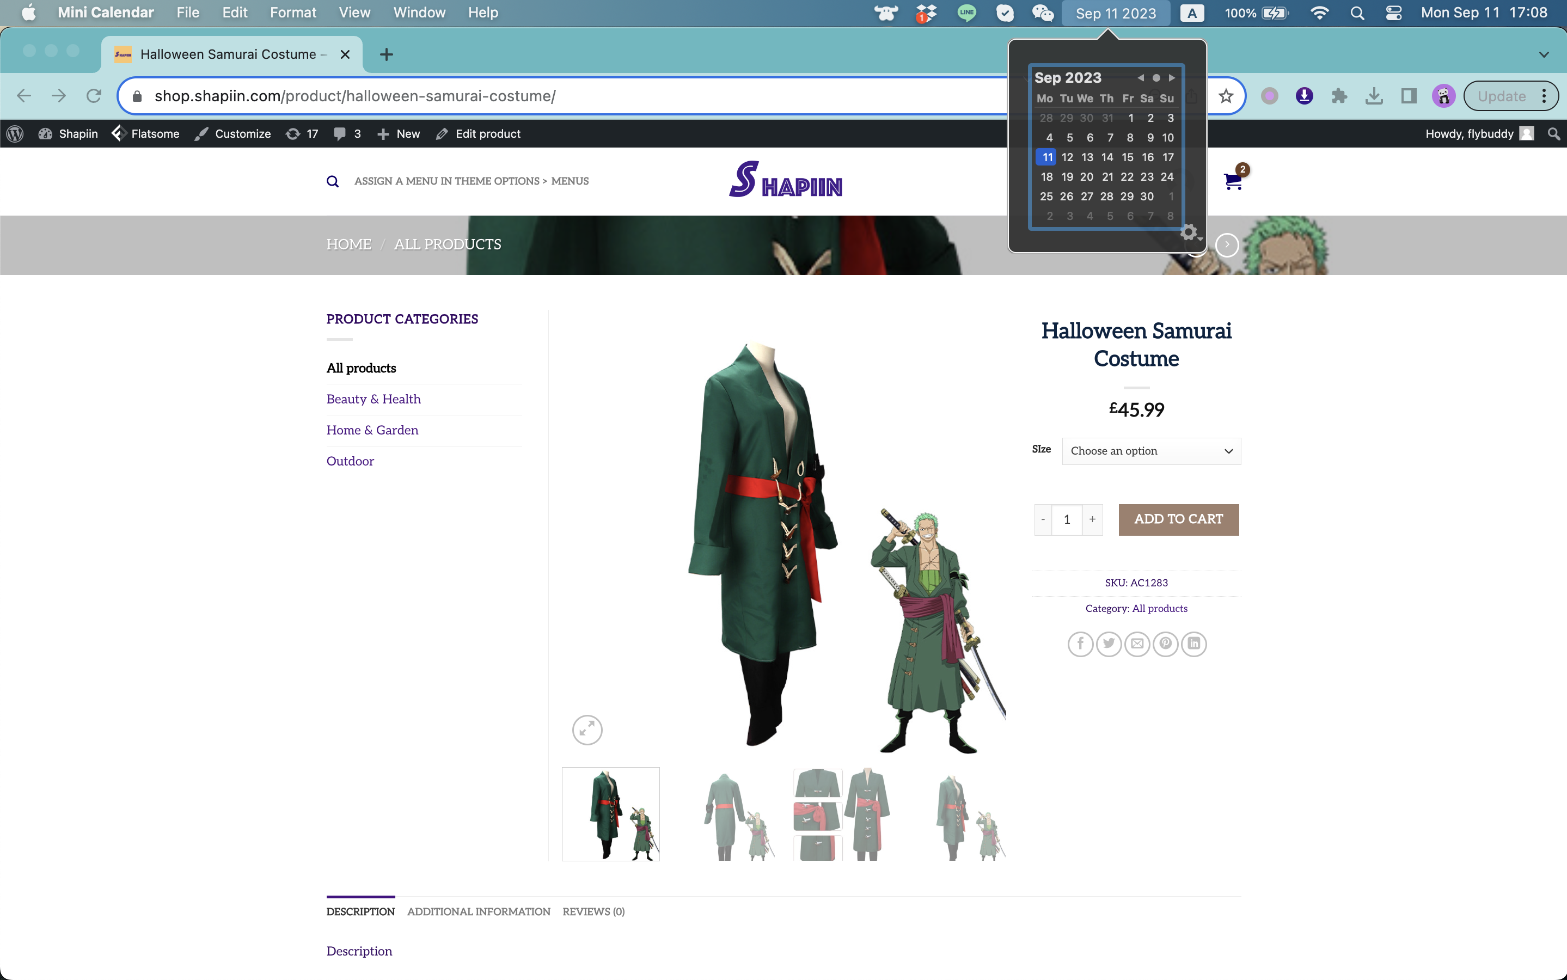The height and width of the screenshot is (980, 1567).
Task: Go to previous month in Mini Calendar
Action: (1141, 78)
